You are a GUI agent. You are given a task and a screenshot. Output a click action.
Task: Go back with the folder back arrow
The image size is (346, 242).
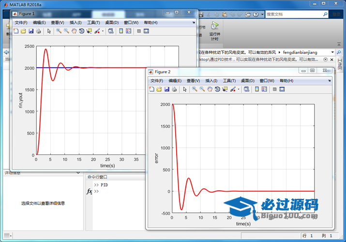pyautogui.click(x=6, y=52)
